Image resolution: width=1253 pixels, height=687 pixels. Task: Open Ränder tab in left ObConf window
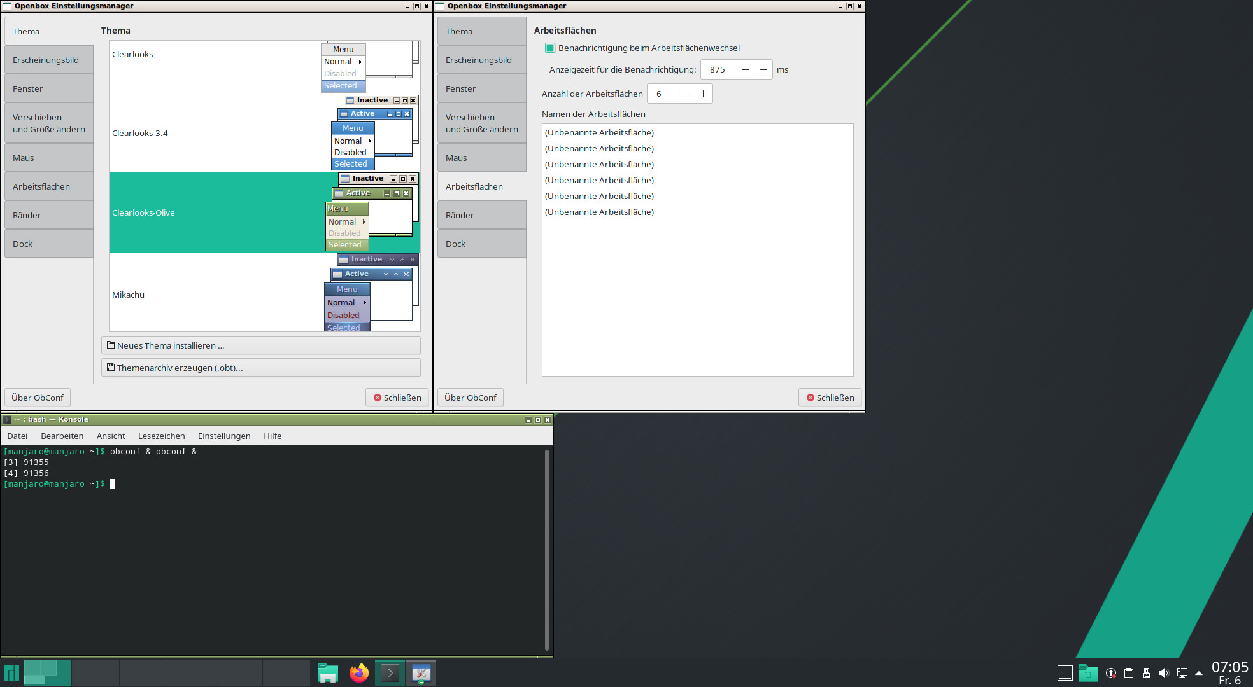click(49, 215)
